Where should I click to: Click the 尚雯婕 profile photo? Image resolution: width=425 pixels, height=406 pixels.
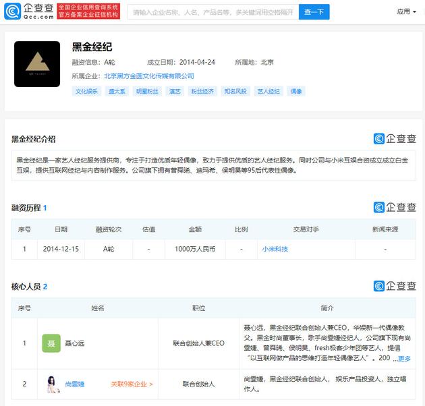[52, 384]
